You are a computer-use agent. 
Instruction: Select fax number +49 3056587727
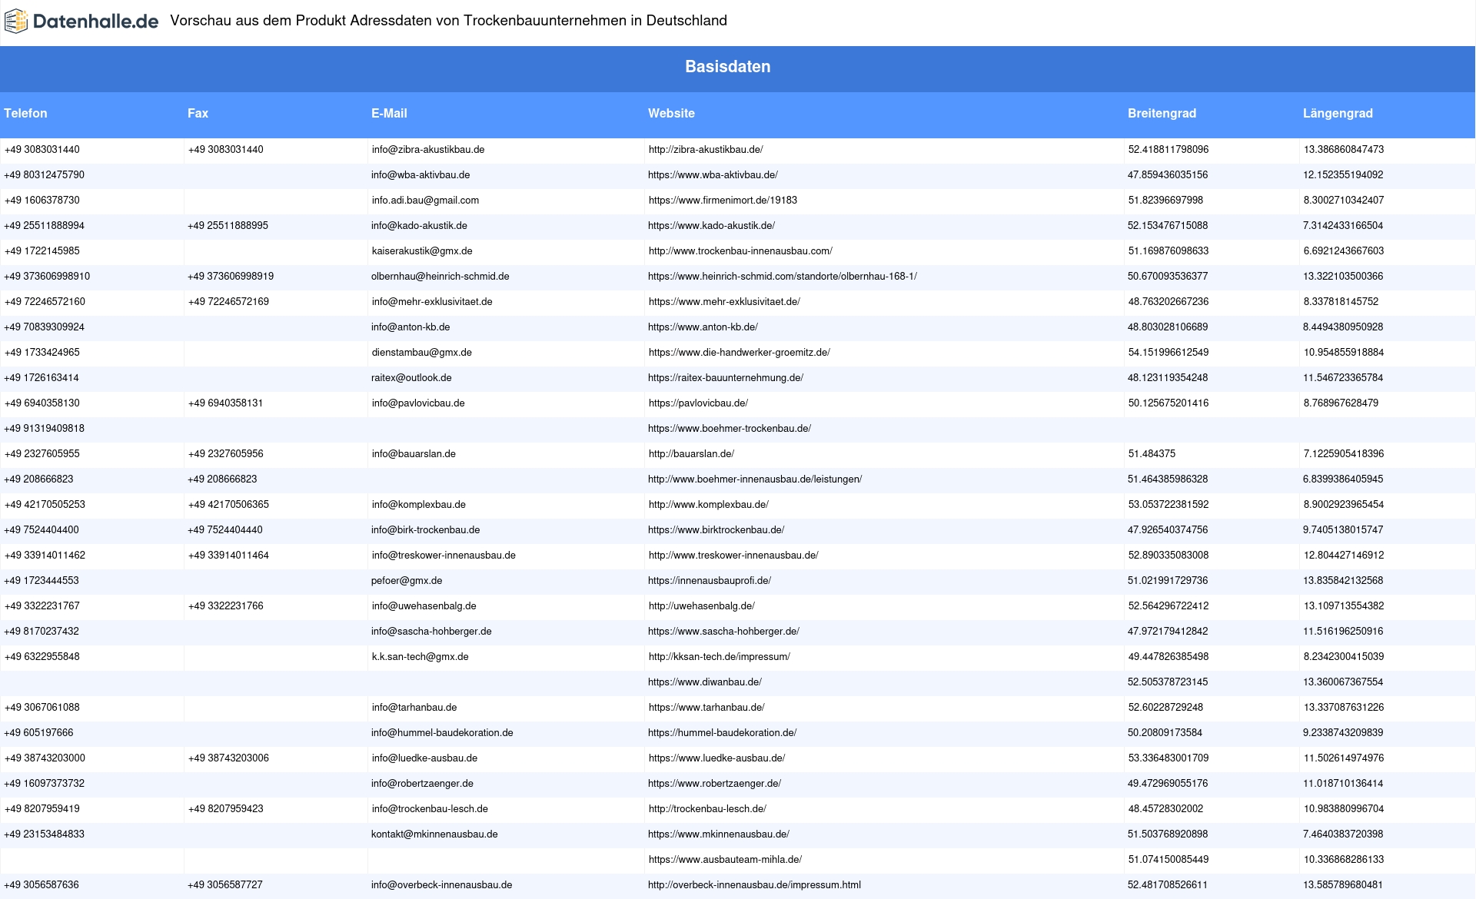click(225, 885)
